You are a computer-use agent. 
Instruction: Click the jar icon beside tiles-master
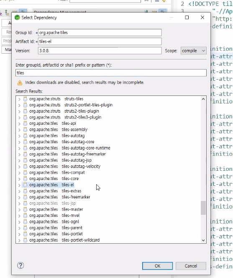tap(26, 209)
